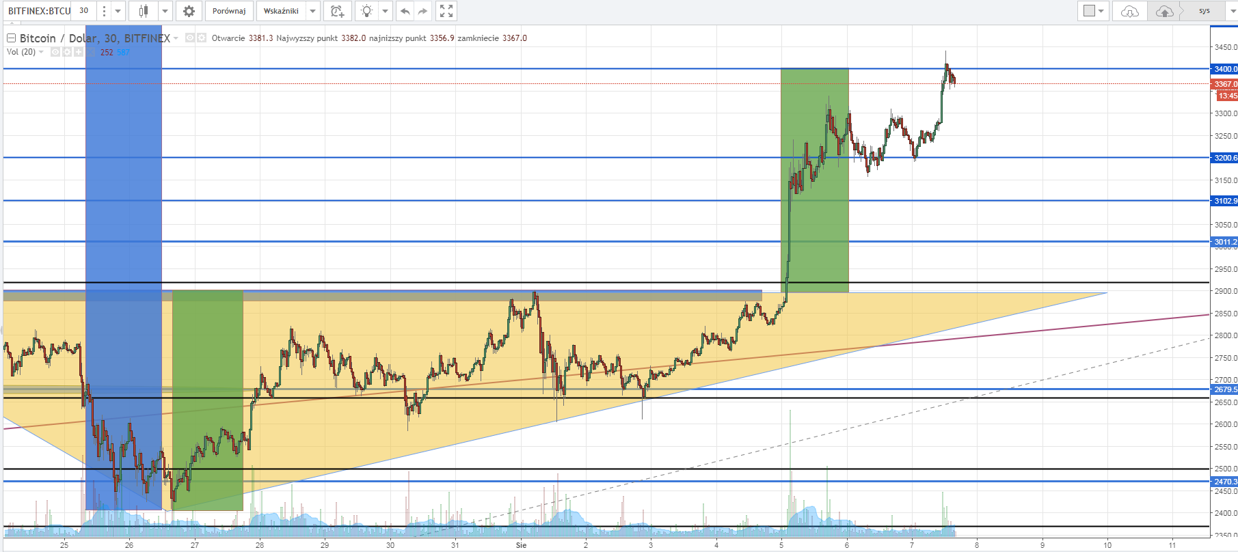Open the interval options three-dot menu
The image size is (1238, 552).
coord(103,11)
